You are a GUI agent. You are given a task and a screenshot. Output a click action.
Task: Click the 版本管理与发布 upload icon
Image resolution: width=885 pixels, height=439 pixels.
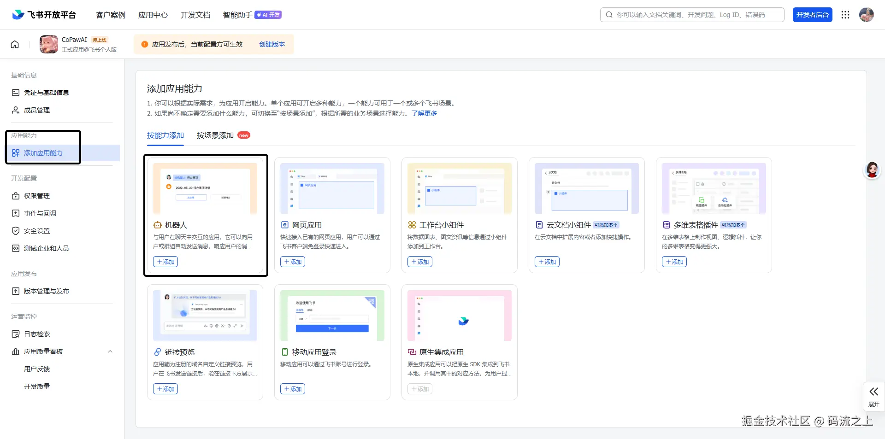(x=16, y=291)
